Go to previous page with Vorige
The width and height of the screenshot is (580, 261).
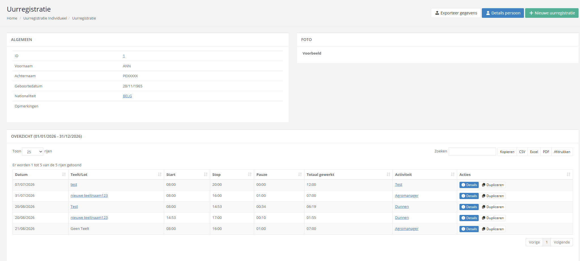click(534, 242)
